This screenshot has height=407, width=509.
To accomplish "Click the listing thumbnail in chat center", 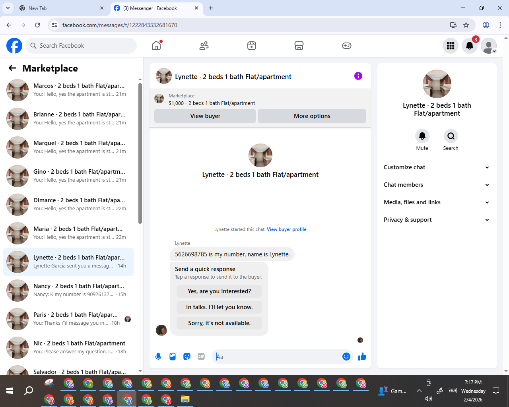I will [x=260, y=155].
